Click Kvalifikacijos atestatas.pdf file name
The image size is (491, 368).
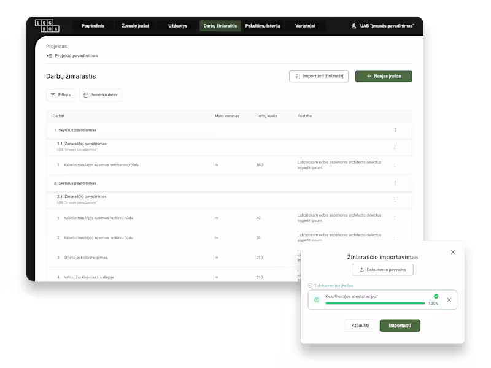pyautogui.click(x=351, y=296)
